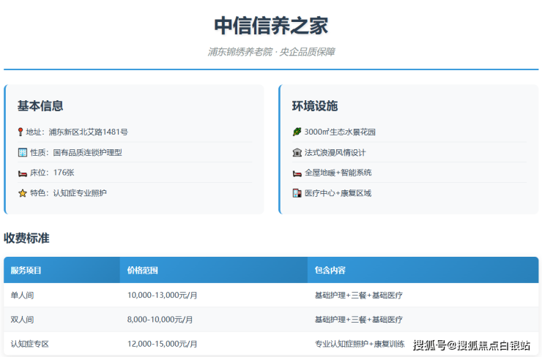Viewport: 542px width, 357px height.
Task: Click the 环境设施 section heading
Action: (315, 106)
